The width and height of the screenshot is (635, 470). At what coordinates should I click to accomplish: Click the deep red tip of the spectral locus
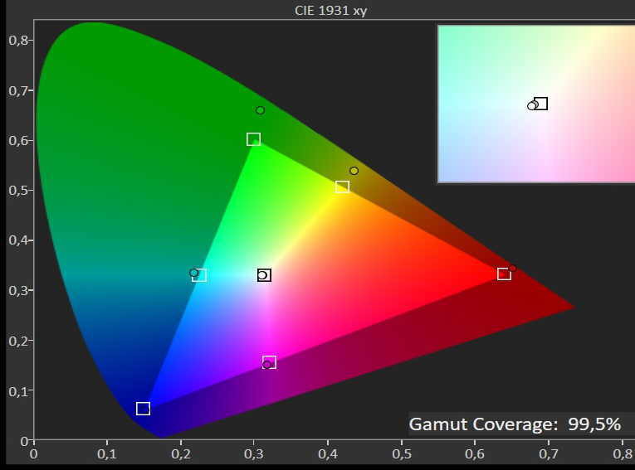click(x=571, y=308)
